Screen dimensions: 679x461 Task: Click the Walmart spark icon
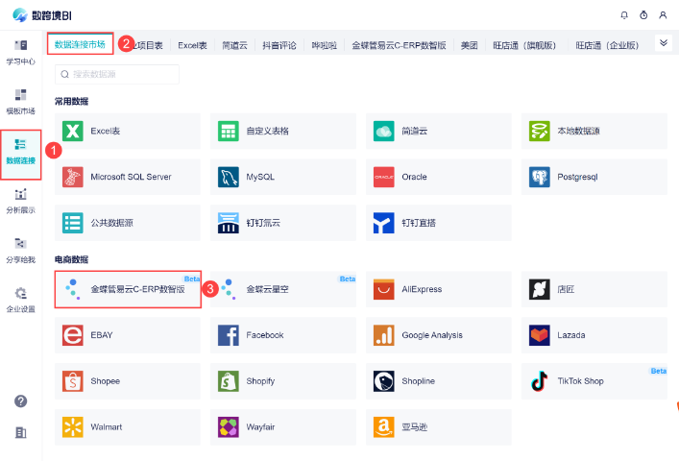[x=73, y=427]
